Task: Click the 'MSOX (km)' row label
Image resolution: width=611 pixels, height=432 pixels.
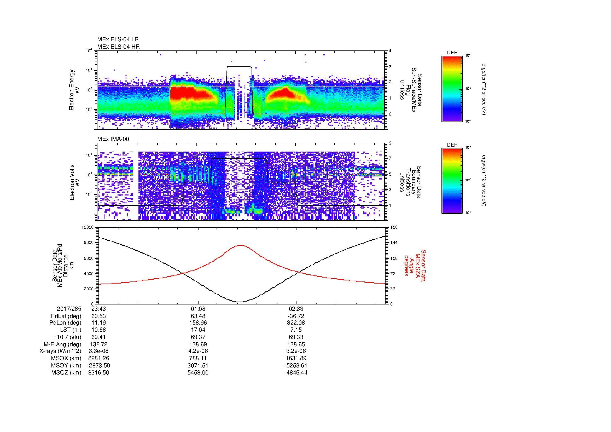Action: point(66,358)
